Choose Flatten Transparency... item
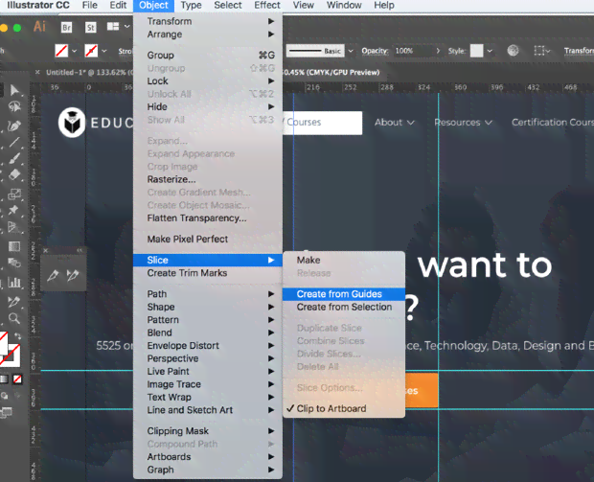The height and width of the screenshot is (482, 594). tap(208, 218)
